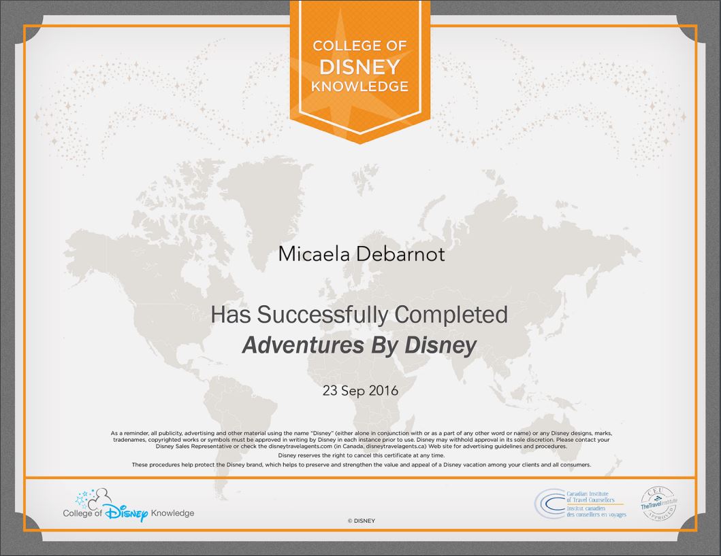The height and width of the screenshot is (556, 721).
Task: Click the Institut canadien des conseillers en voyages text
Action: pyautogui.click(x=596, y=512)
